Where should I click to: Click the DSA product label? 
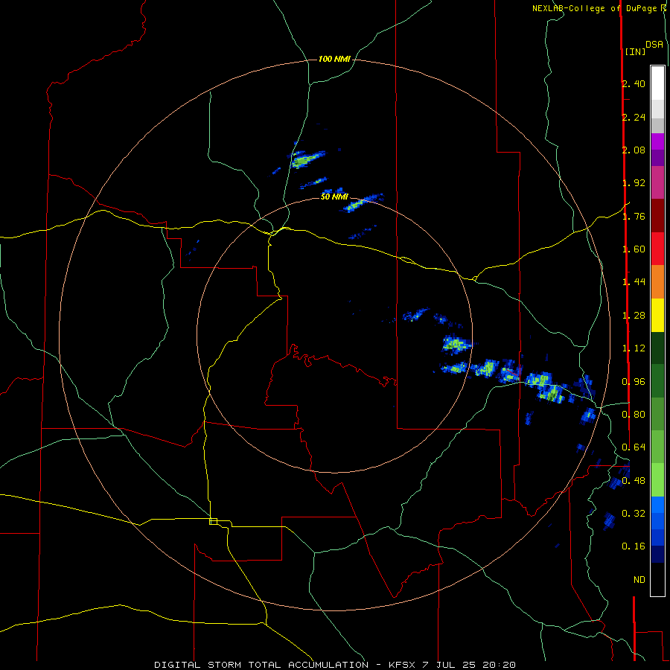[654, 45]
